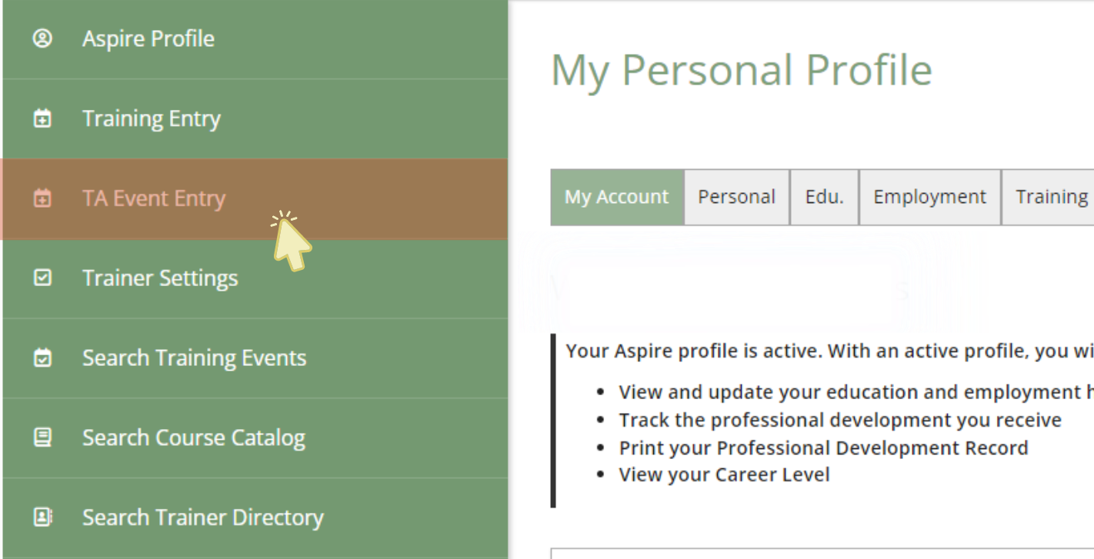
Task: Click the My Personal Profile heading
Action: (x=742, y=70)
